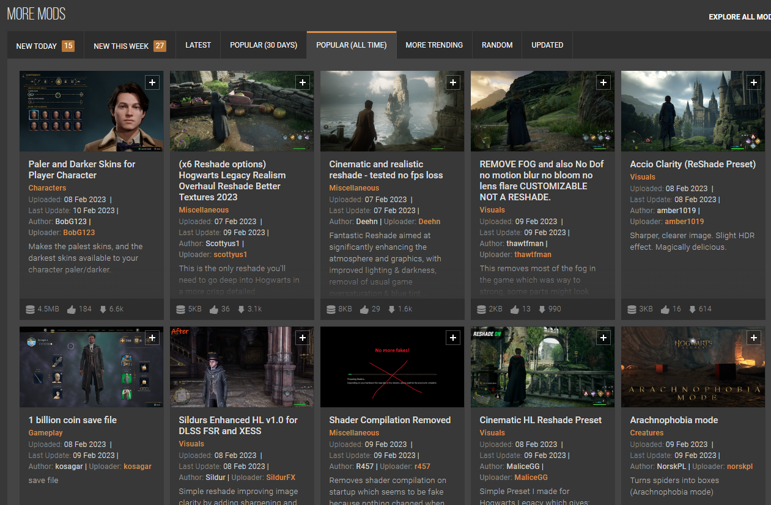Click endorsements thumbs-up icon on Paler Skins card

(72, 309)
